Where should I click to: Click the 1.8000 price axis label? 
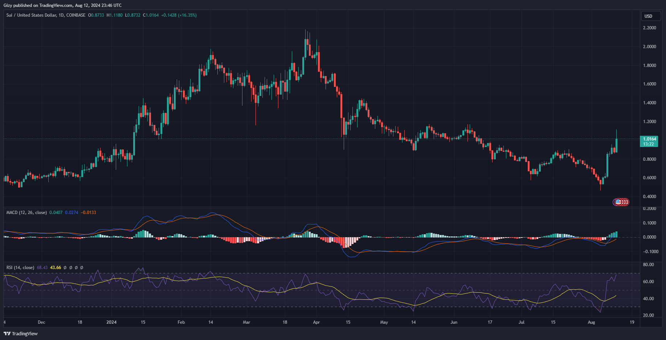[x=650, y=66]
